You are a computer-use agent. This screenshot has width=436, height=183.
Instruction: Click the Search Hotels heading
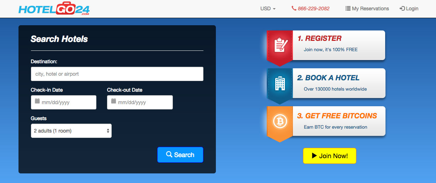point(59,39)
